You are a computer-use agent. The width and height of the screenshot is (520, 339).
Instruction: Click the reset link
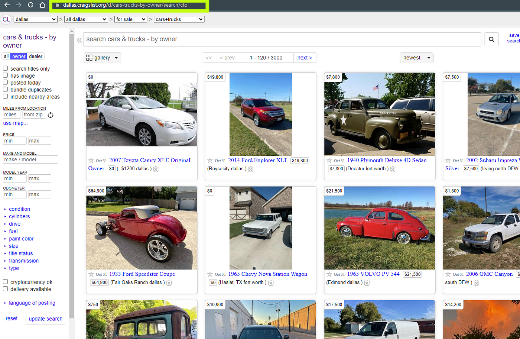point(12,319)
